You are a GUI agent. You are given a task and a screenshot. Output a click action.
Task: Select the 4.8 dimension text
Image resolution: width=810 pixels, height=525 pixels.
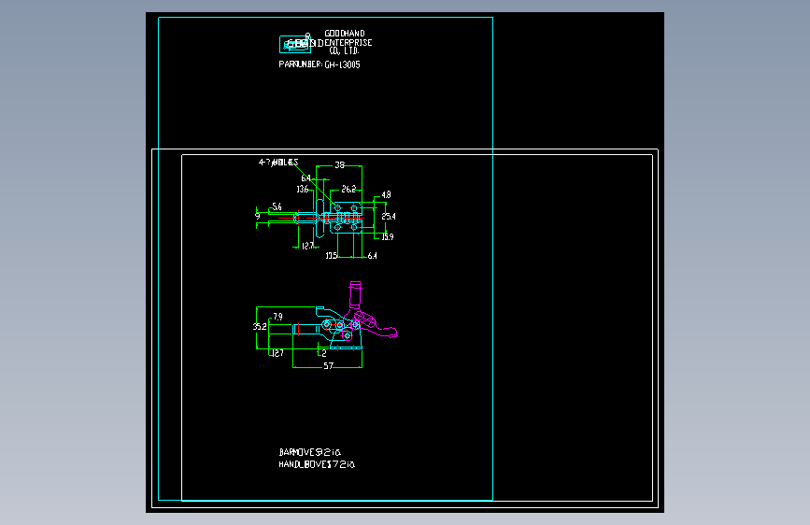(386, 195)
